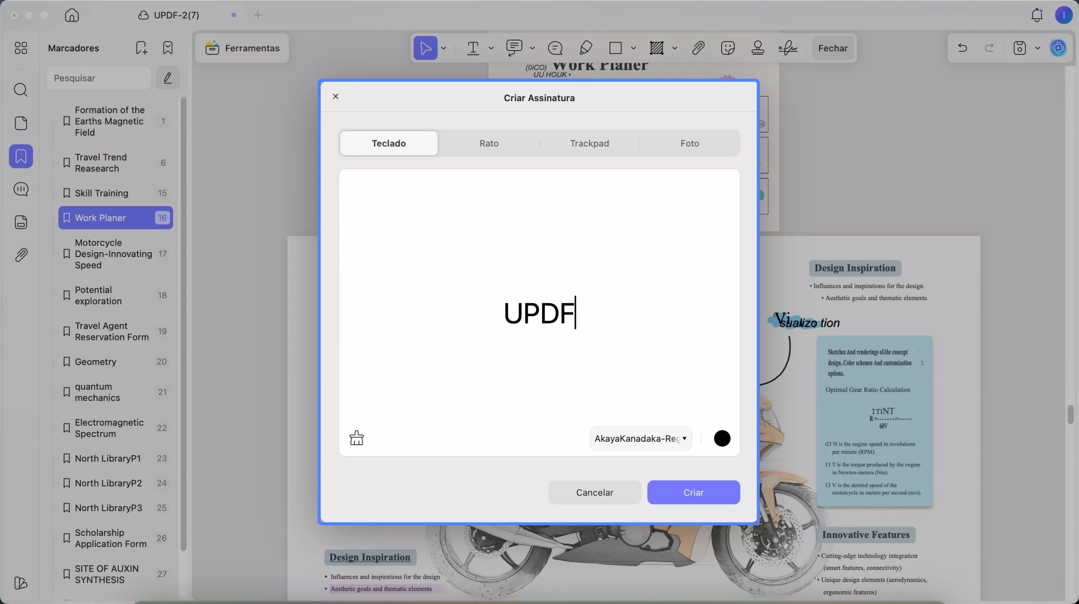The height and width of the screenshot is (604, 1079).
Task: Select the bookmarks panel icon
Action: tap(21, 156)
